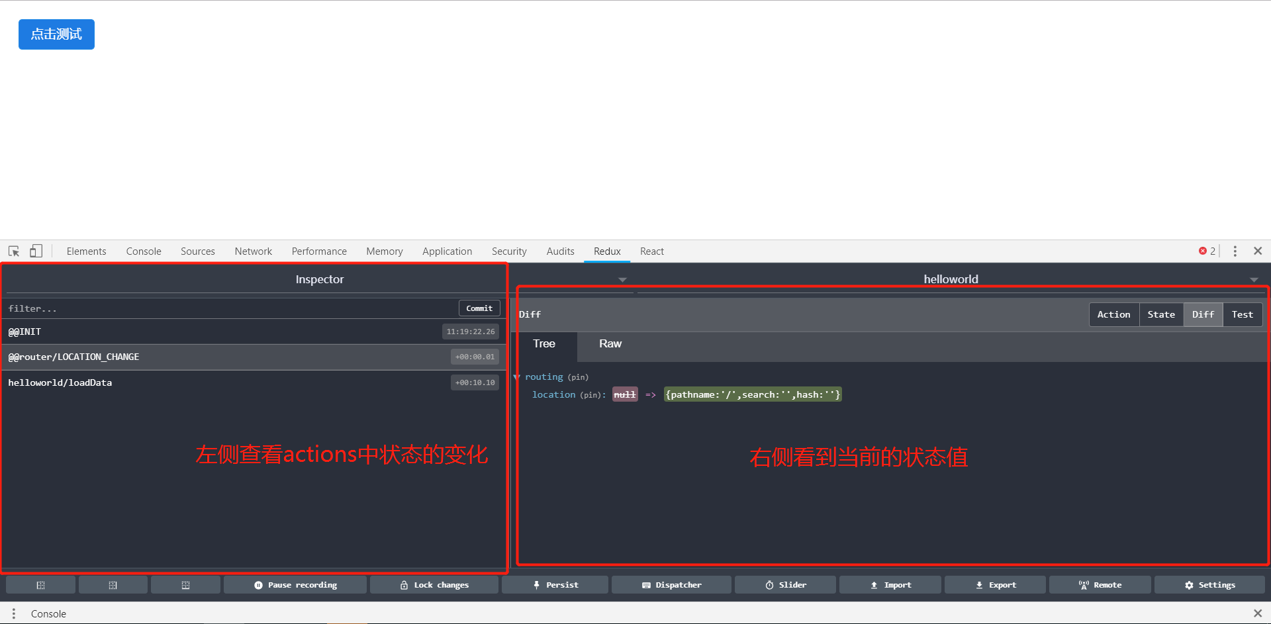Select the first layout icon in bottom bar
1271x624 pixels.
tap(40, 585)
